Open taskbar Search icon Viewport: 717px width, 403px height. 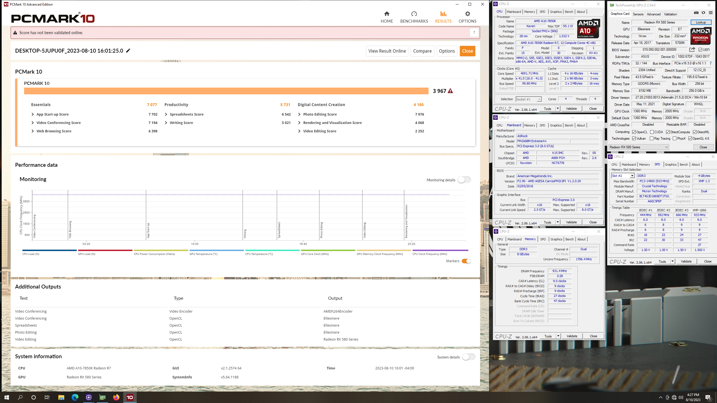[20, 397]
